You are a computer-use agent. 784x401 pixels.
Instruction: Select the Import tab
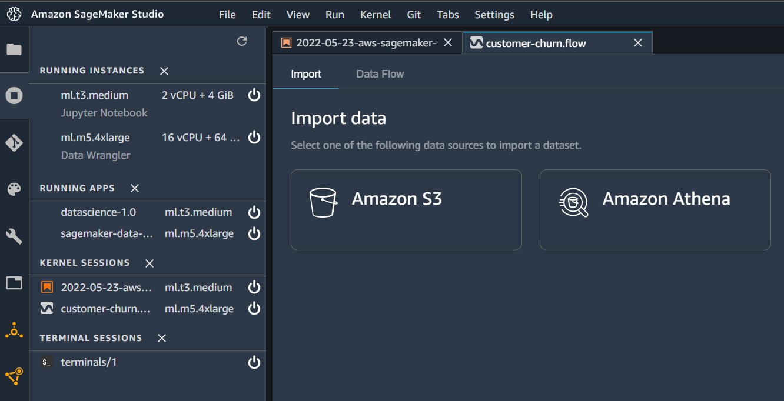tap(306, 74)
